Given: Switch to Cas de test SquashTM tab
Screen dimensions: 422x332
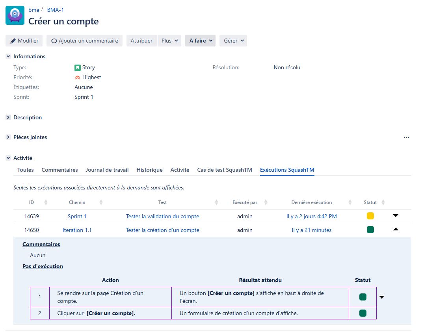Looking at the screenshot, I should pyautogui.click(x=225, y=170).
